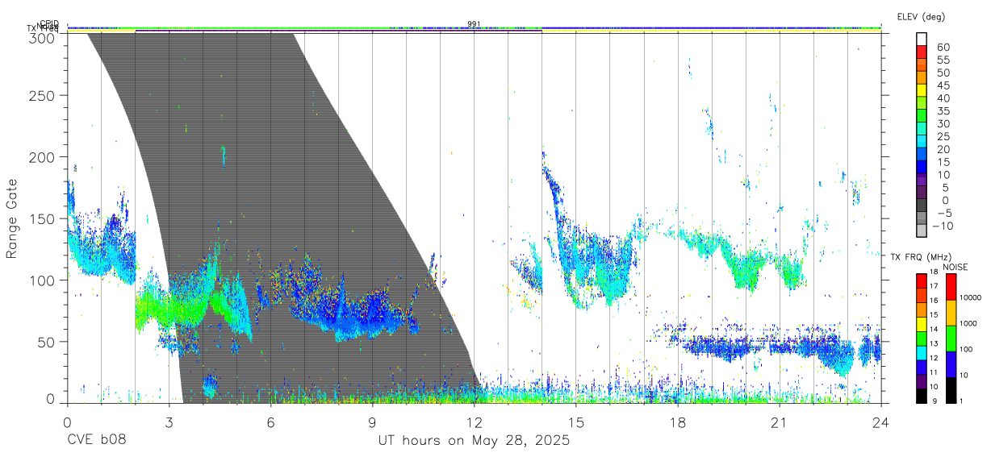Click the '14' label on TX FRQ scale
The width and height of the screenshot is (991, 457).
pos(934,329)
